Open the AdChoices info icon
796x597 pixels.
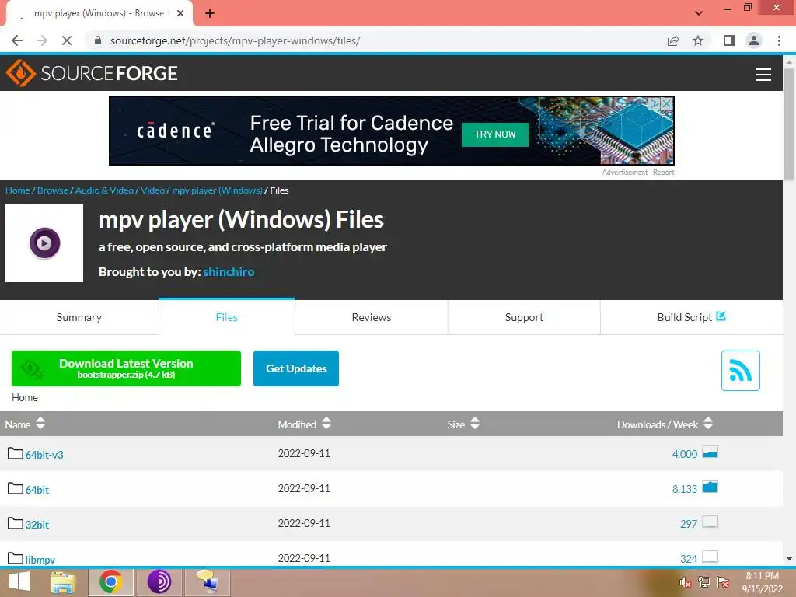(655, 103)
